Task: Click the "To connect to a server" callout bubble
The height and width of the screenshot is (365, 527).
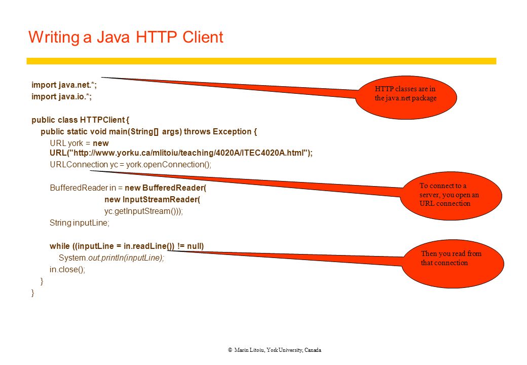Action: point(450,196)
